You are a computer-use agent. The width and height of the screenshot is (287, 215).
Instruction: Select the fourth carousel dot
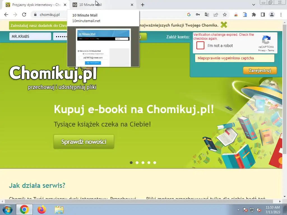click(149, 163)
